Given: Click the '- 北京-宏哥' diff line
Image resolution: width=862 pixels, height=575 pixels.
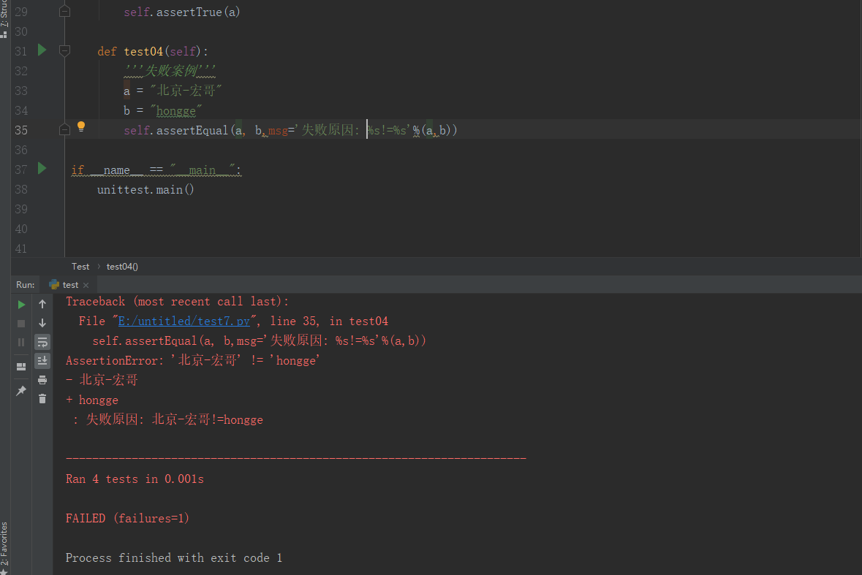Looking at the screenshot, I should 102,380.
